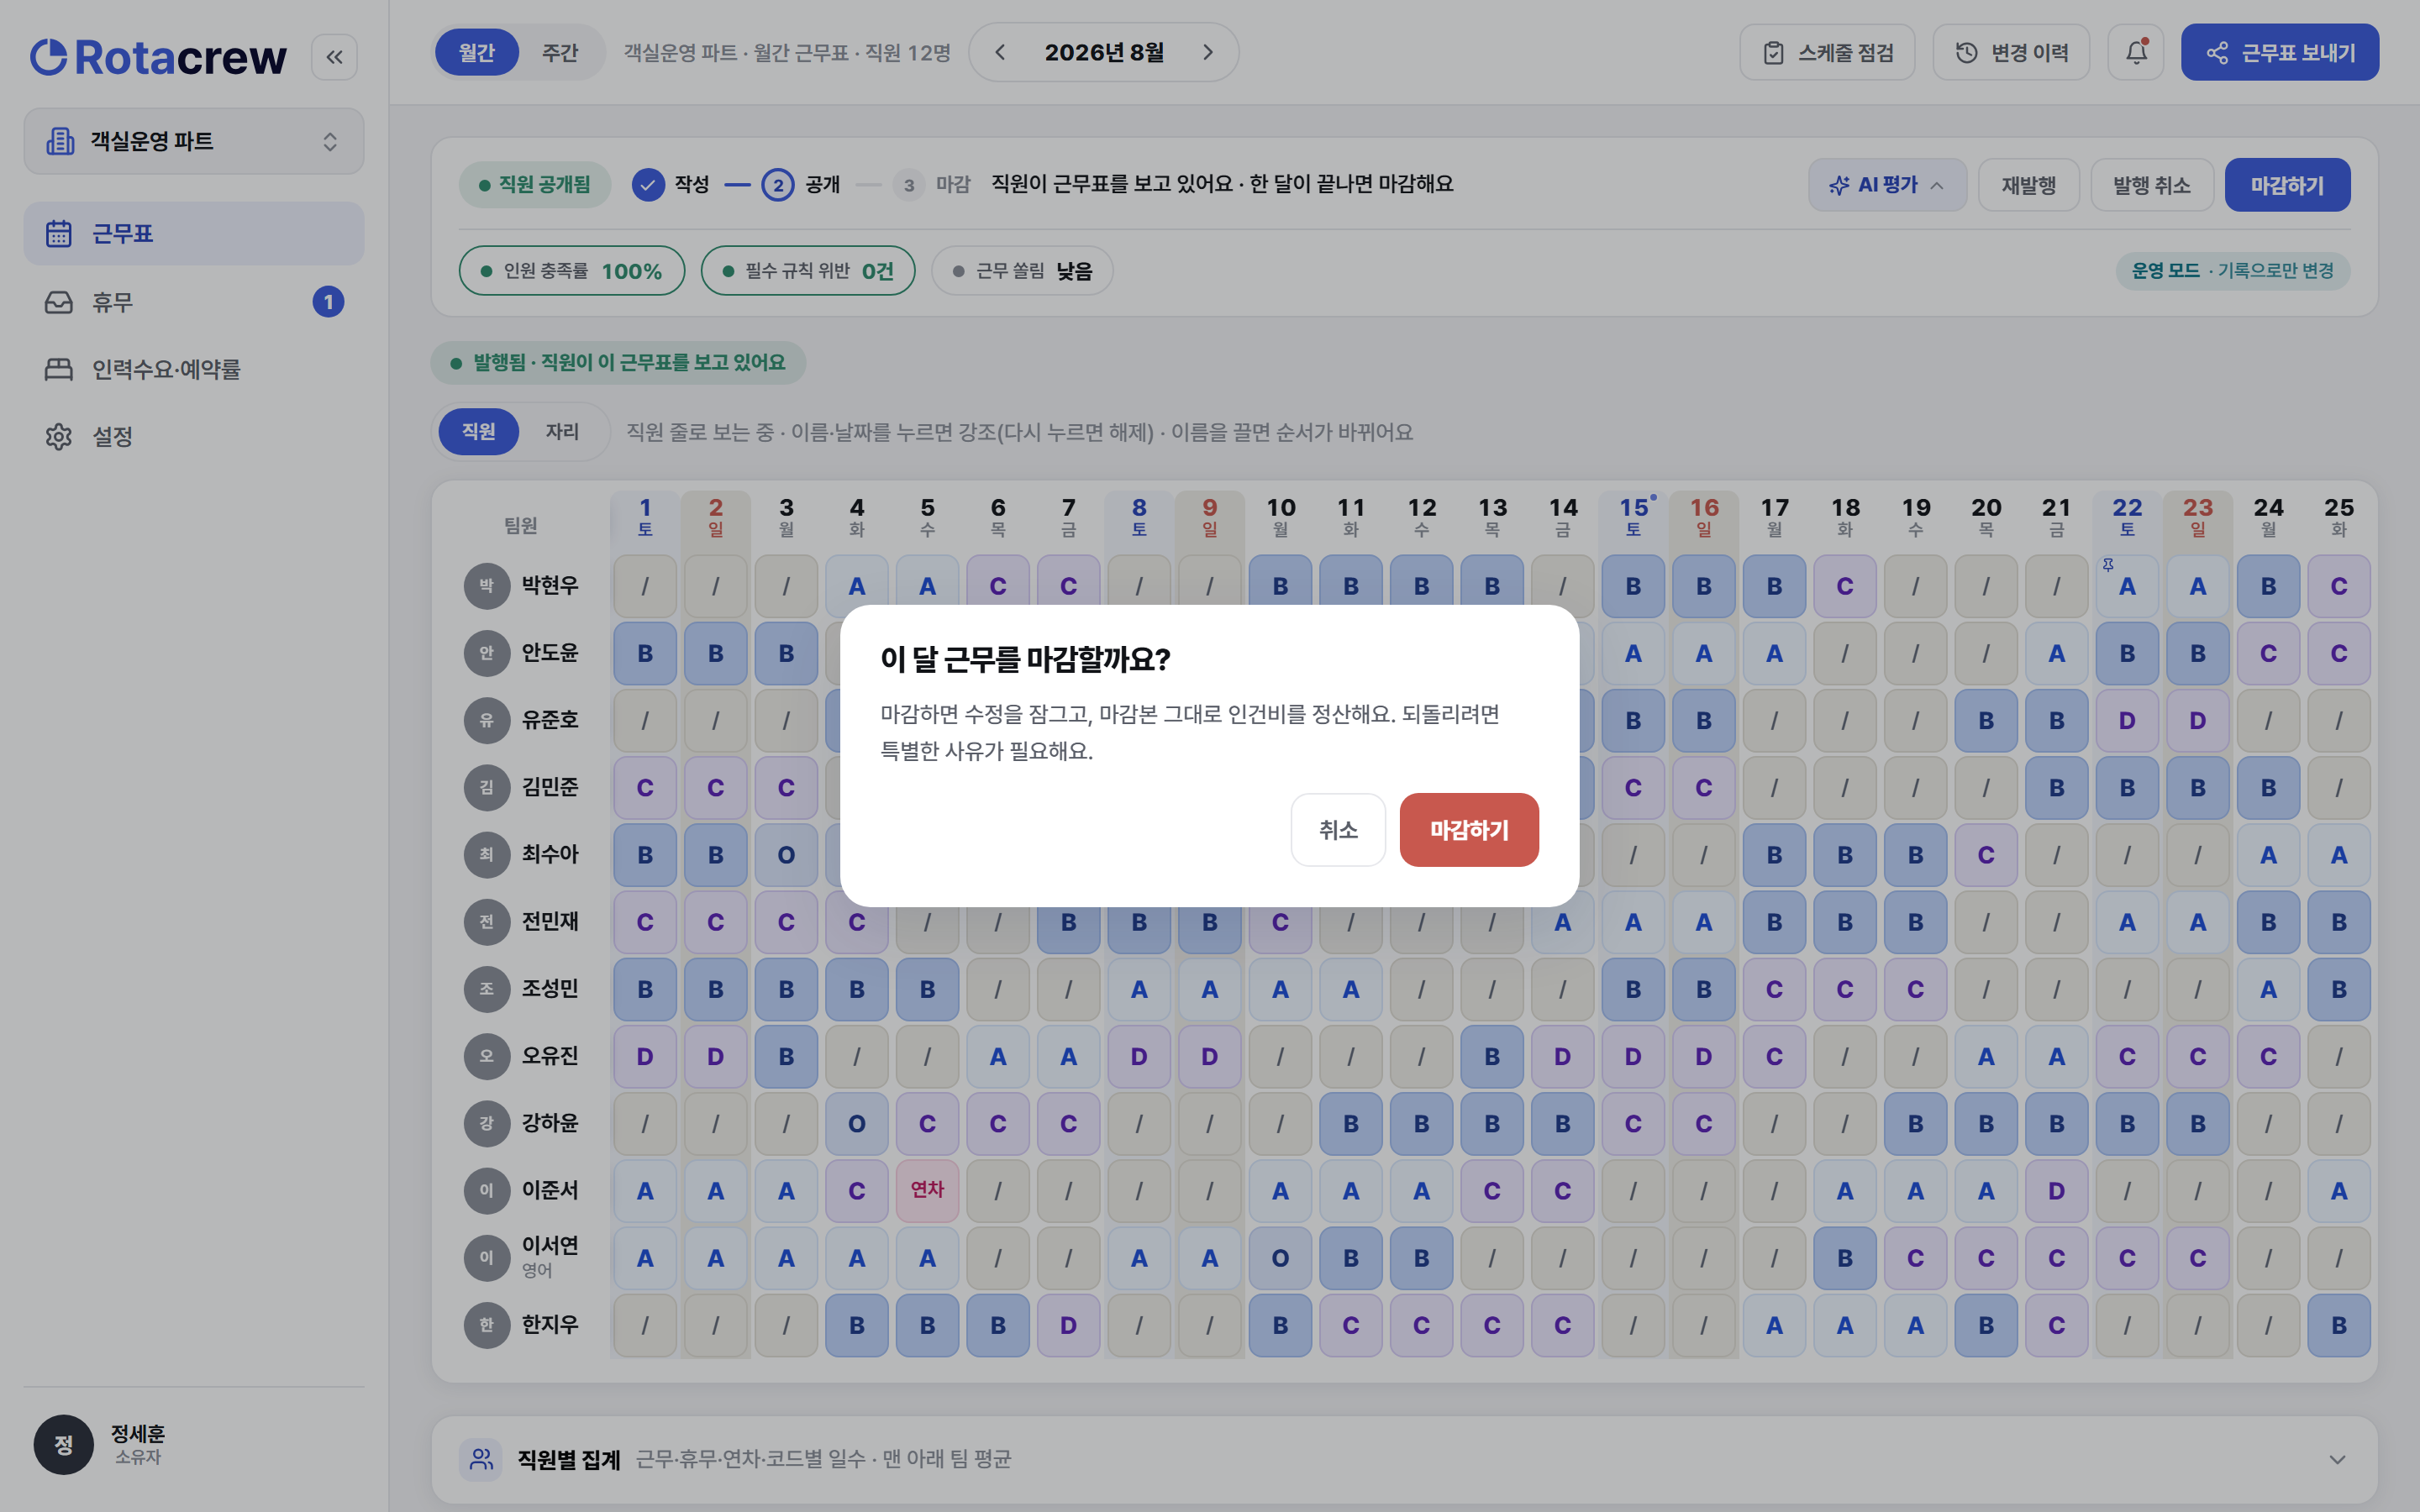Select date column 1 토
2420x1512 pixels.
click(x=645, y=517)
